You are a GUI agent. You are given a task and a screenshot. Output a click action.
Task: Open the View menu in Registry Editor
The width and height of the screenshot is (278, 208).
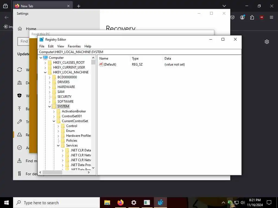[x=61, y=46]
